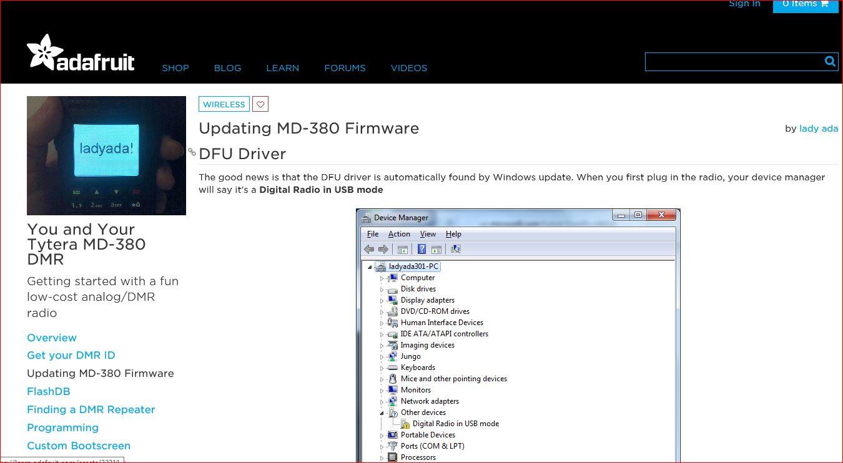Click the Sign In link
This screenshot has height=463, width=843.
coord(744,4)
